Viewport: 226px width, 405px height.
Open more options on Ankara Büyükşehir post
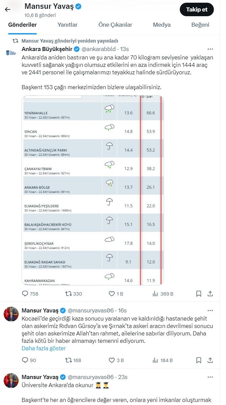pos(210,49)
